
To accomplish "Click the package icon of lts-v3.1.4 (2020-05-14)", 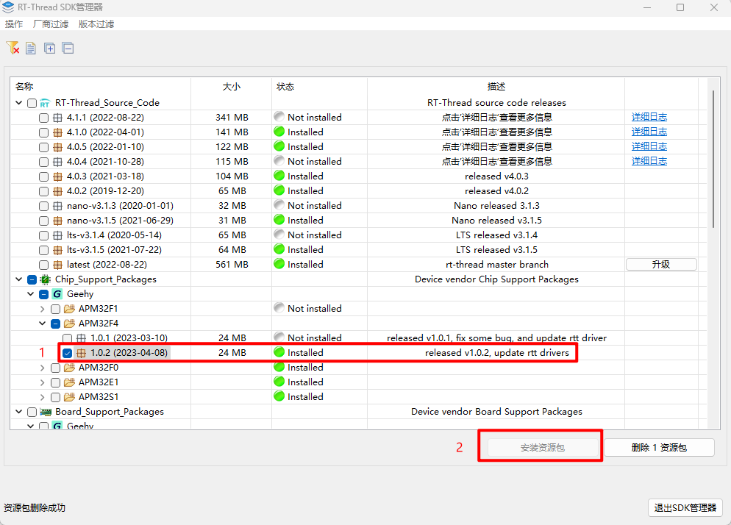I will [58, 235].
